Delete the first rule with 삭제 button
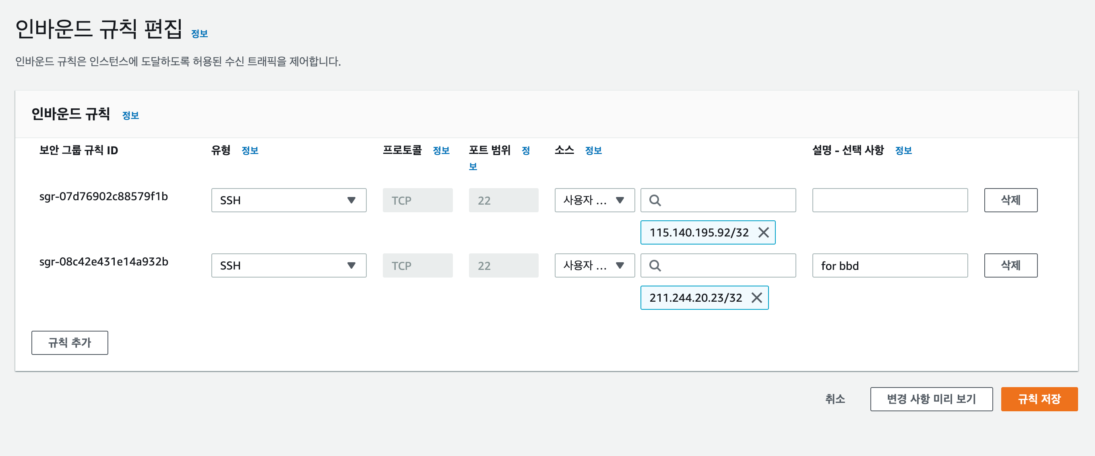 (1010, 200)
